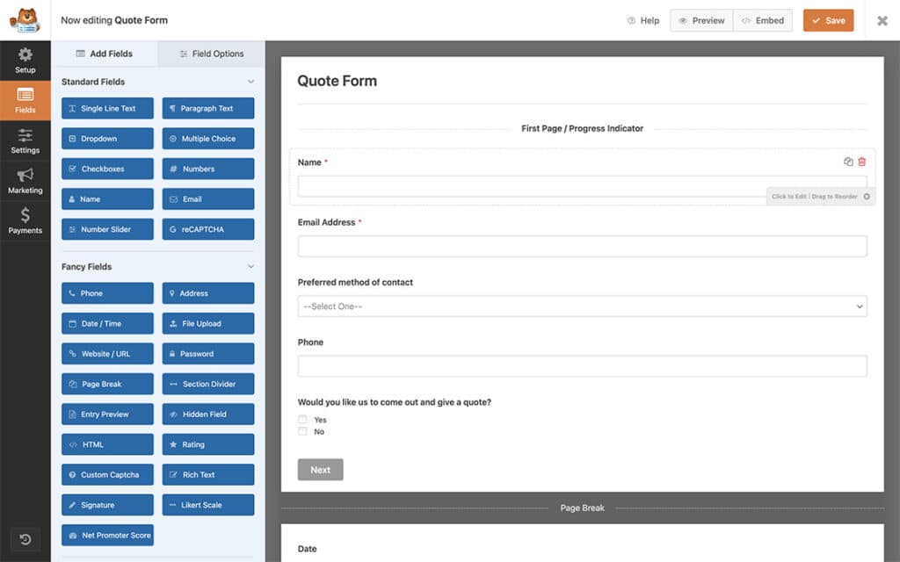Screen dimensions: 900x562
Task: Add a Hidden Field
Action: (207, 414)
